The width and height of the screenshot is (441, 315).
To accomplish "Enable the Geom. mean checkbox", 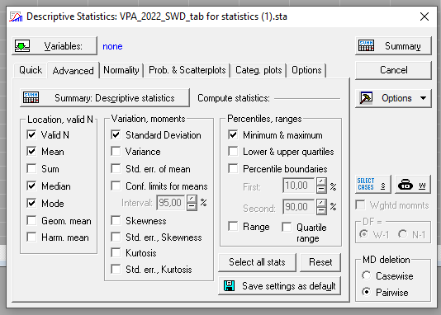I will point(31,221).
